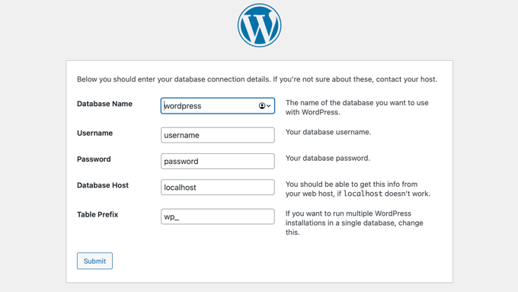This screenshot has width=518, height=292.
Task: Open the autofill contact icon in Database Name
Action: 264,106
